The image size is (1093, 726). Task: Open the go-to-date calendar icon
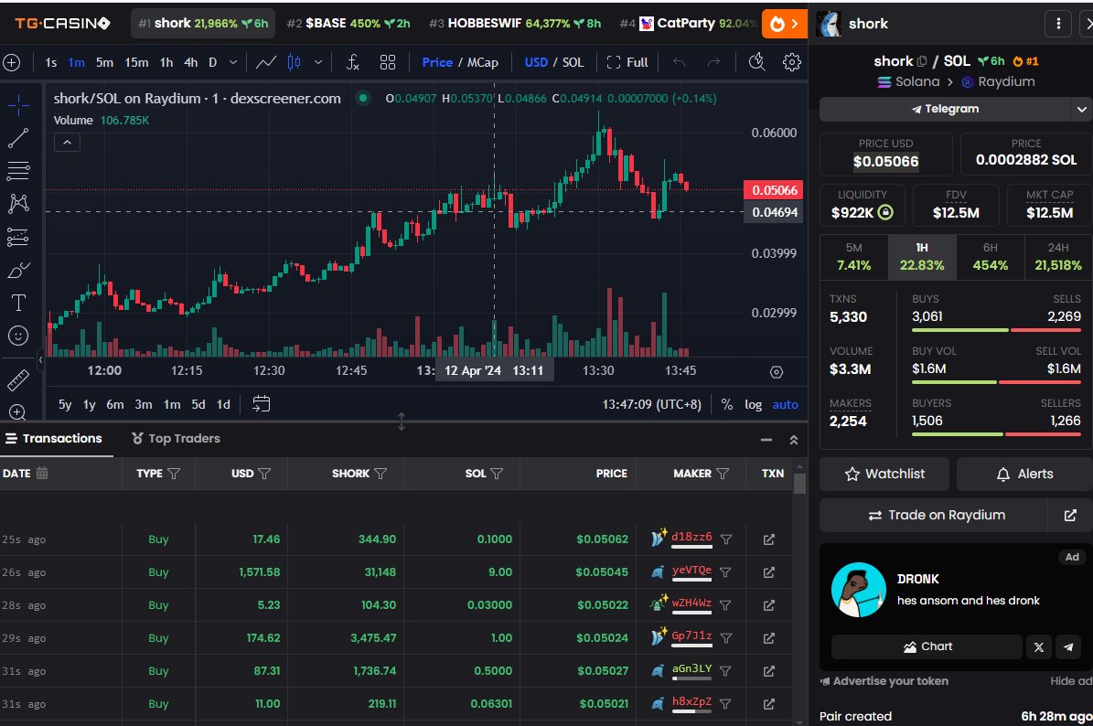click(261, 404)
